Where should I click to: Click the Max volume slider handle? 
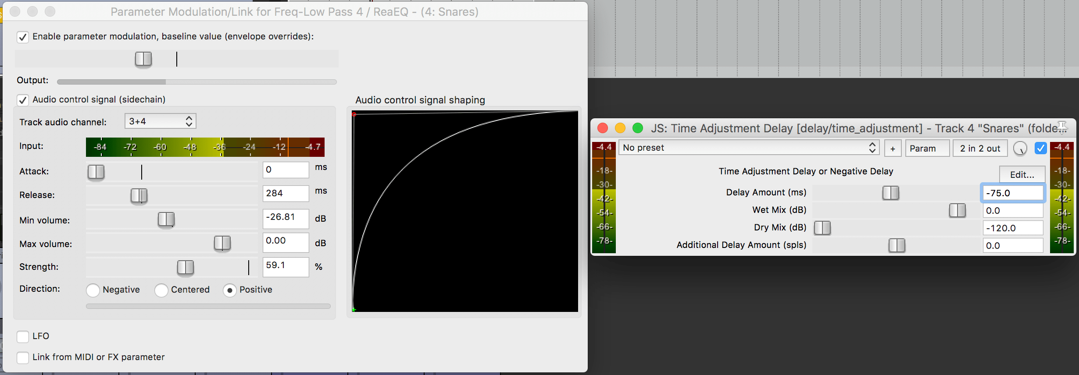point(222,243)
